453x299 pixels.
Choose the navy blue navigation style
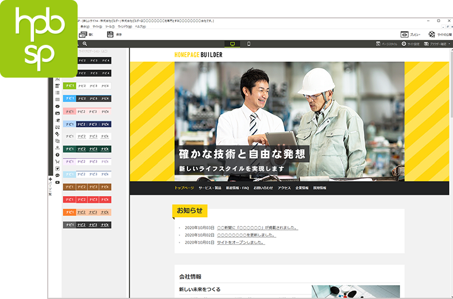click(x=87, y=124)
